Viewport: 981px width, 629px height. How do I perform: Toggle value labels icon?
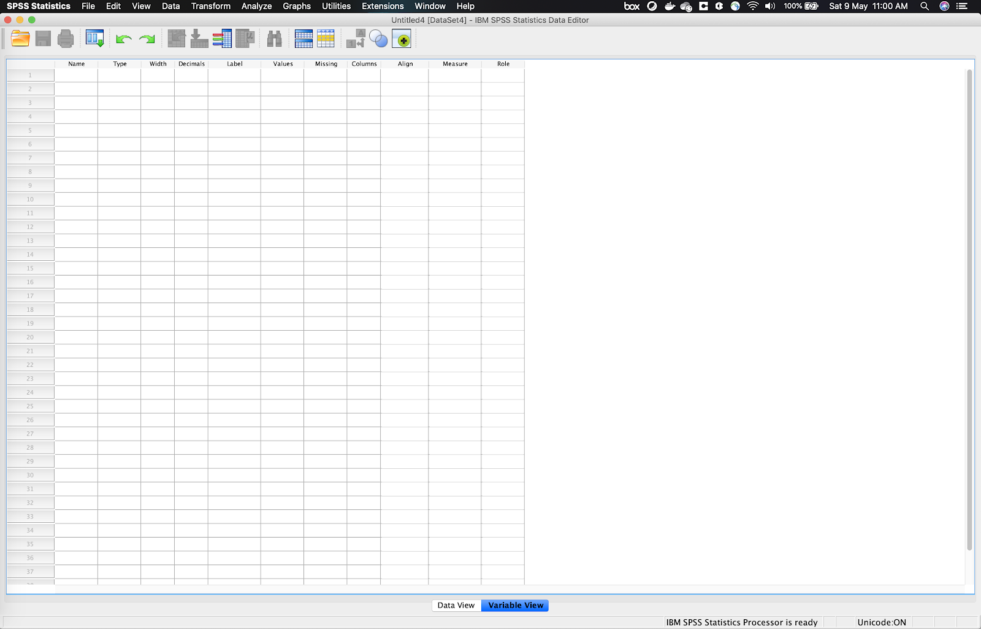(x=356, y=39)
